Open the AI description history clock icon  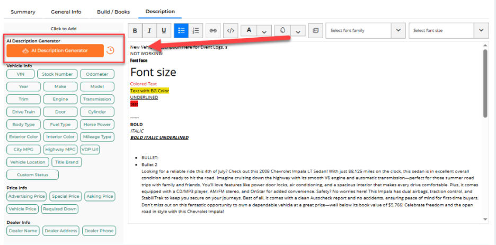coord(110,50)
